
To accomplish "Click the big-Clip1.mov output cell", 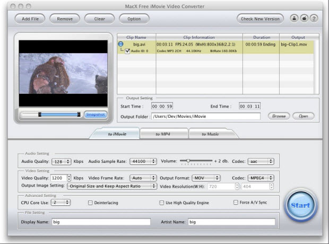I will (294, 44).
